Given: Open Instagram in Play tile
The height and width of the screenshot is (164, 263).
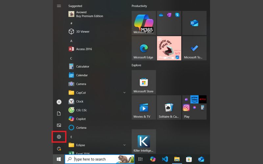Looking at the screenshot, I should (x=186, y=108).
